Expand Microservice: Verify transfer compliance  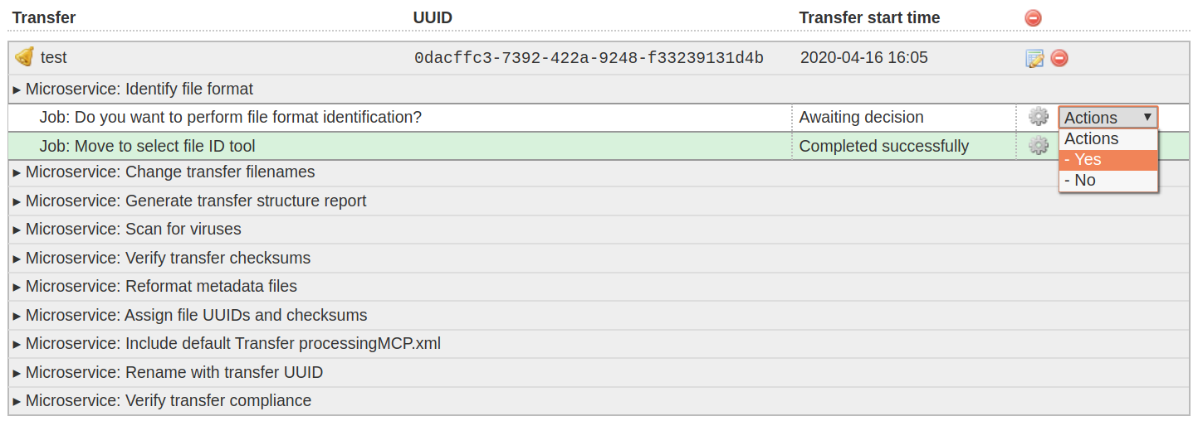tap(168, 400)
